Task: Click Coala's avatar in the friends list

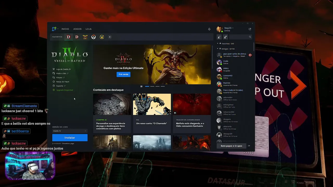Action: pyautogui.click(x=219, y=62)
